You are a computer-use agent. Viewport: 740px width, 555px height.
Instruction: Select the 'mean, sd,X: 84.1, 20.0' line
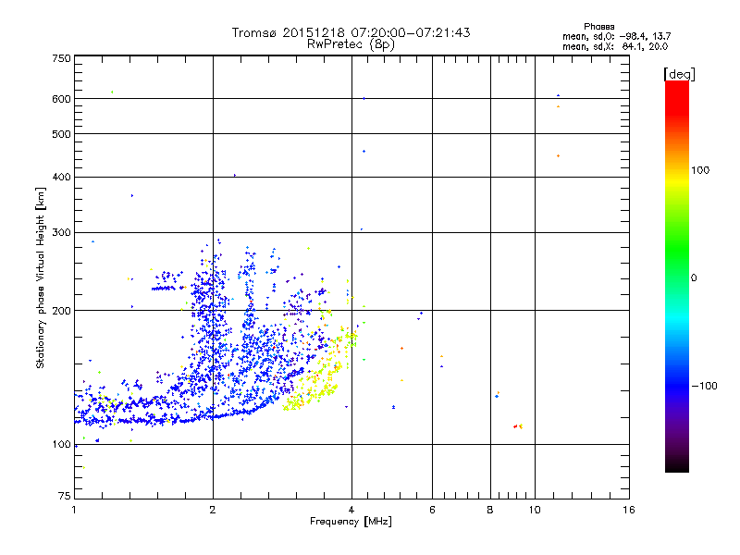(615, 46)
